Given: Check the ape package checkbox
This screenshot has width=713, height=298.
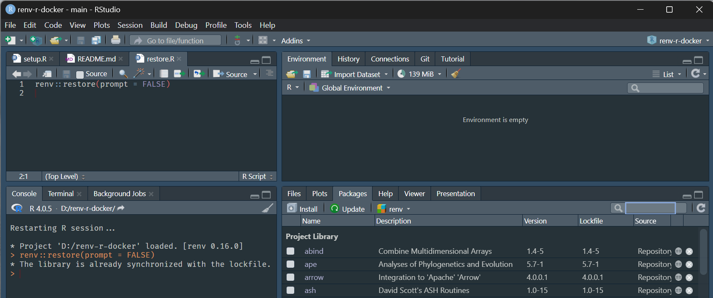Looking at the screenshot, I should point(290,264).
